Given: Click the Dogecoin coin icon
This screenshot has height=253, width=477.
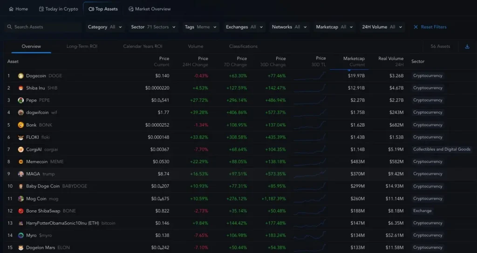Looking at the screenshot, I should (20, 76).
